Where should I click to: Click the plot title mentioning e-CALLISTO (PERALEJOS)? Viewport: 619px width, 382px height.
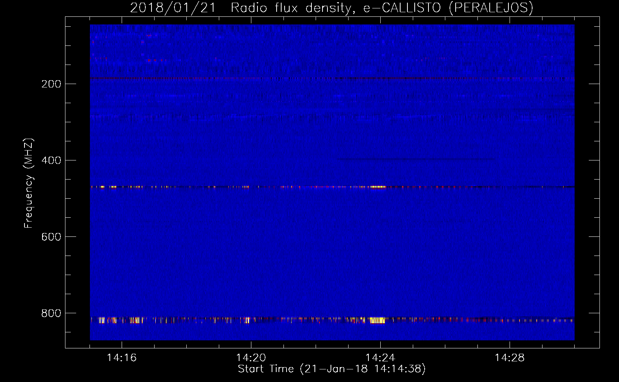(x=331, y=8)
